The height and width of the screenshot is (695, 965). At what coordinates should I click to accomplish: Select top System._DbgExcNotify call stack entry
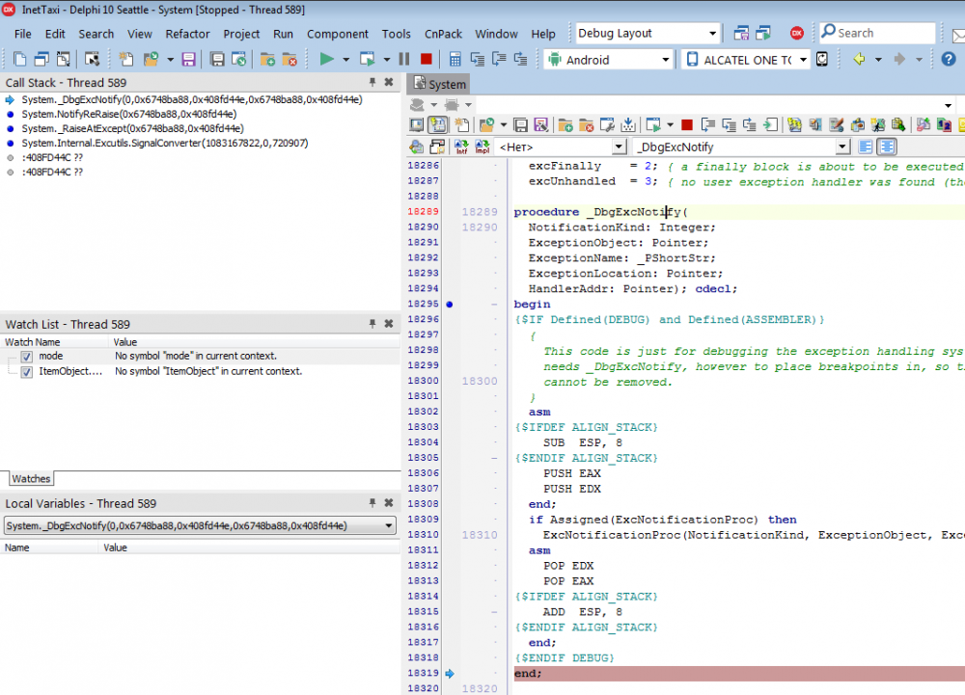[x=192, y=99]
